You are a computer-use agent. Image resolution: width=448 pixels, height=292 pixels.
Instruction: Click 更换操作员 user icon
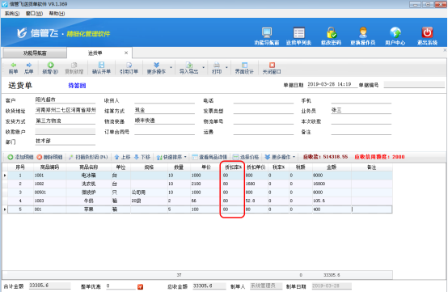[x=363, y=32]
